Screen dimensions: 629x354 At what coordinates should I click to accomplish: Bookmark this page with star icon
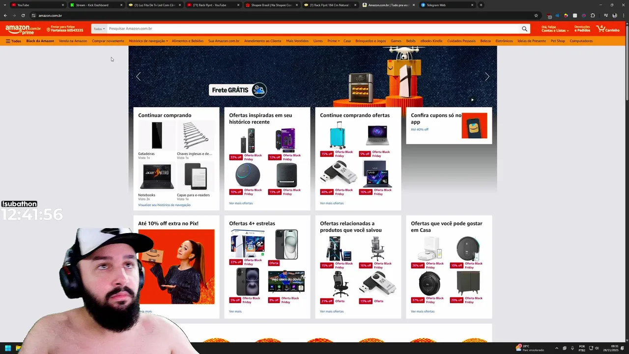tap(536, 15)
